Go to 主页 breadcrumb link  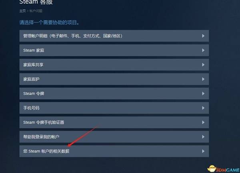(22, 11)
